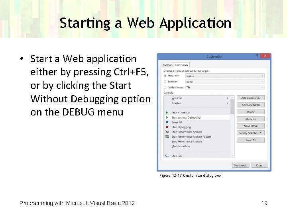Select the Step Into list entry
Screen dimensions: 287x215
[x=197, y=156]
